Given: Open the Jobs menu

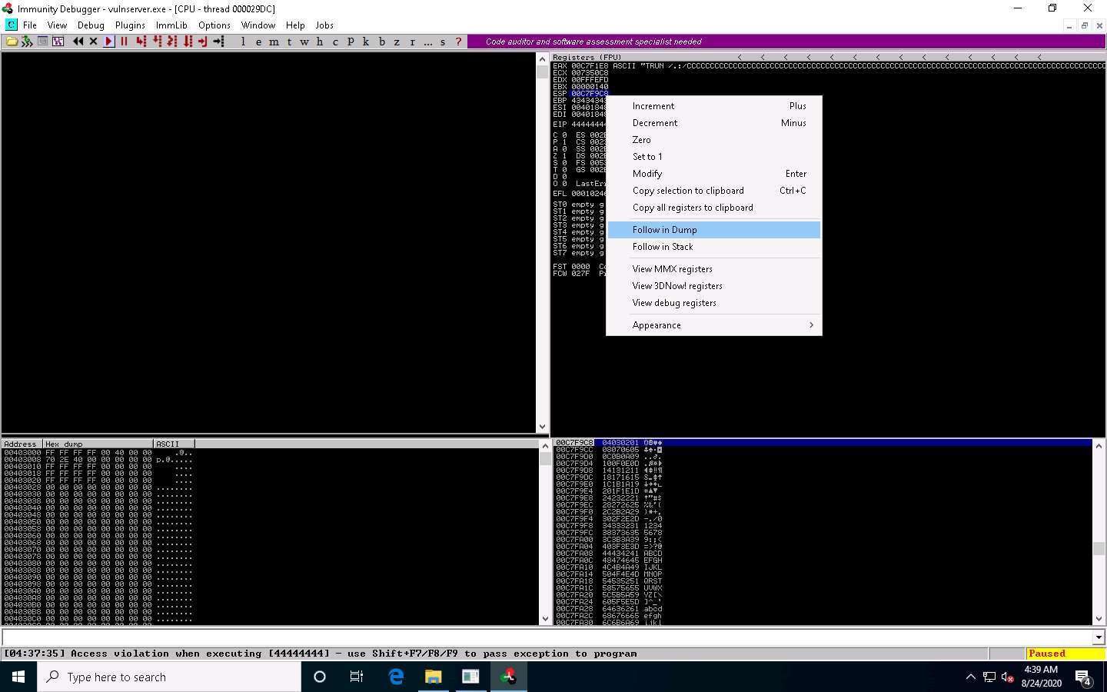Looking at the screenshot, I should [x=324, y=25].
